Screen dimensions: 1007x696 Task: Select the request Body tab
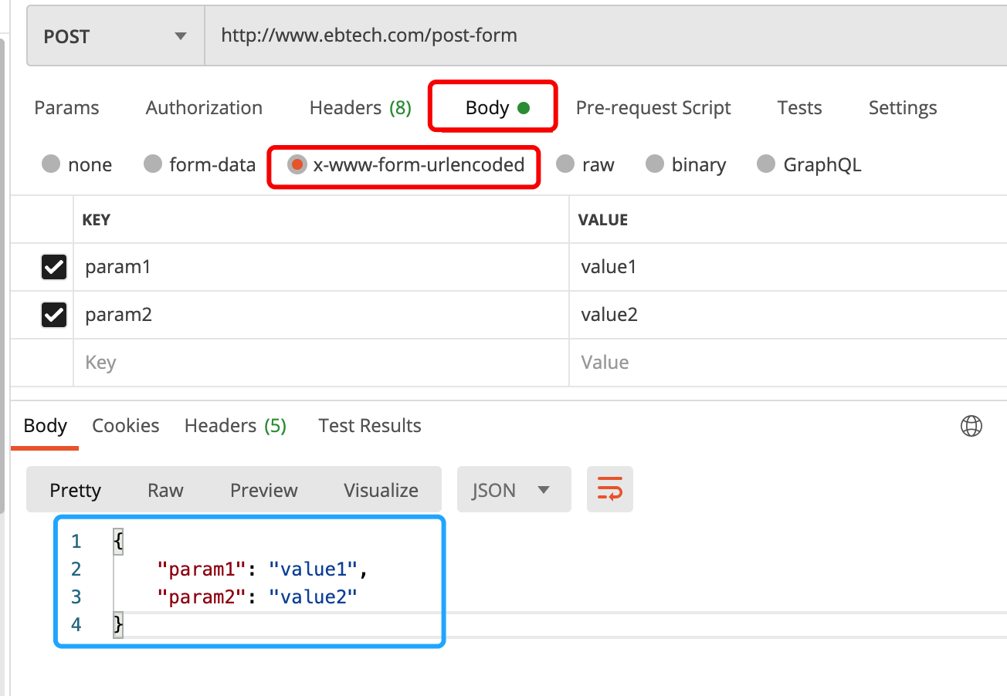point(497,108)
